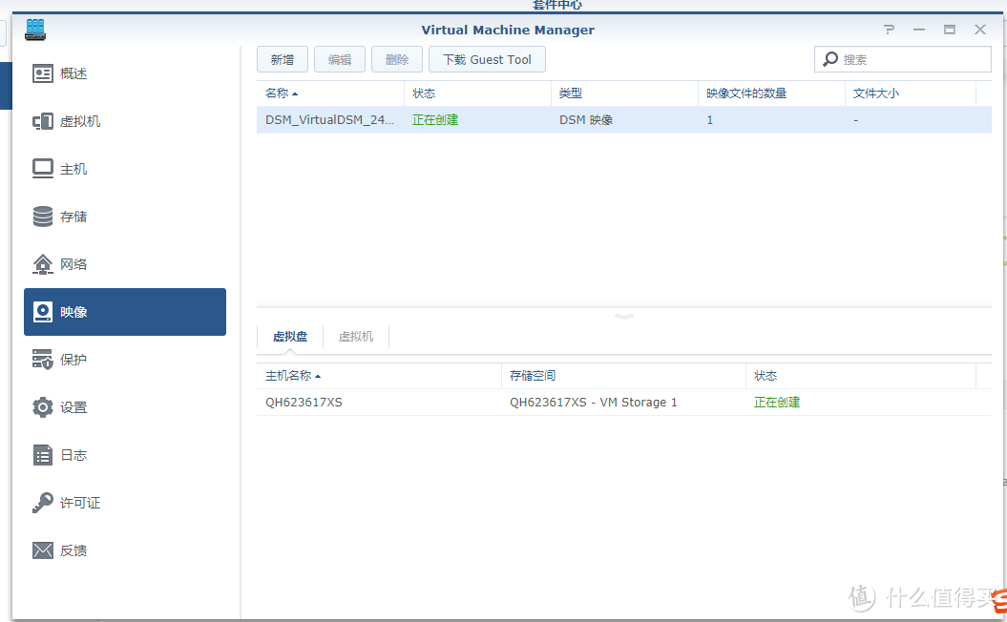This screenshot has width=1007, height=622.
Task: Click the help question mark icon
Action: point(889,30)
